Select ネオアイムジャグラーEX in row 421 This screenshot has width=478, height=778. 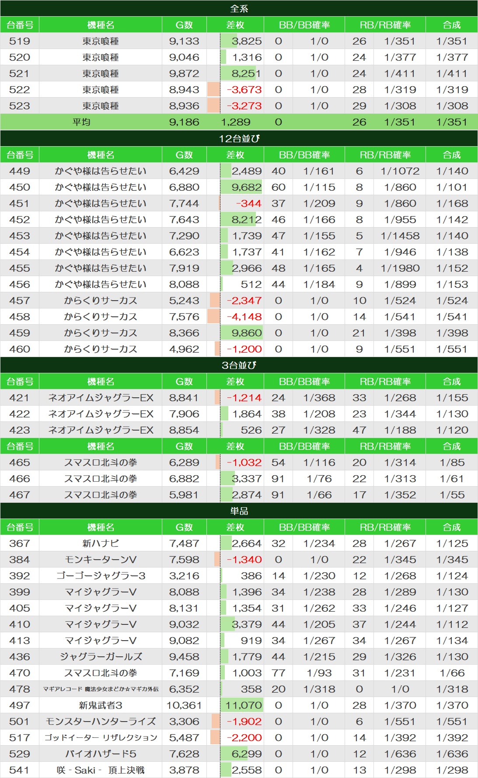tap(101, 398)
